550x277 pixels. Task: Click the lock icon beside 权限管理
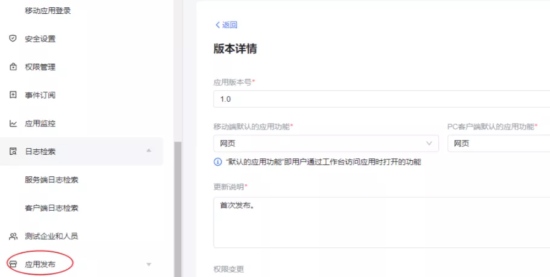pos(13,67)
